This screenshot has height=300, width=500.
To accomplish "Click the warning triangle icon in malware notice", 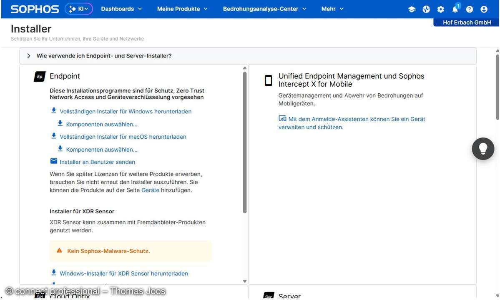I will coord(59,251).
